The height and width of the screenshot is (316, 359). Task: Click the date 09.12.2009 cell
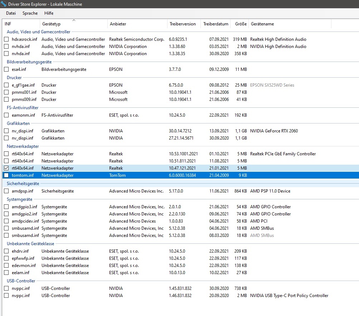coord(219,69)
